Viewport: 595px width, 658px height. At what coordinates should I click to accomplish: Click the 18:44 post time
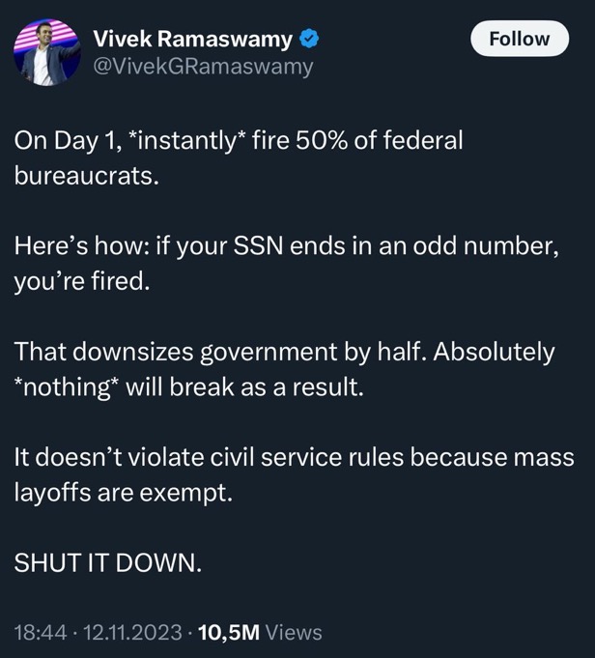[x=41, y=633]
